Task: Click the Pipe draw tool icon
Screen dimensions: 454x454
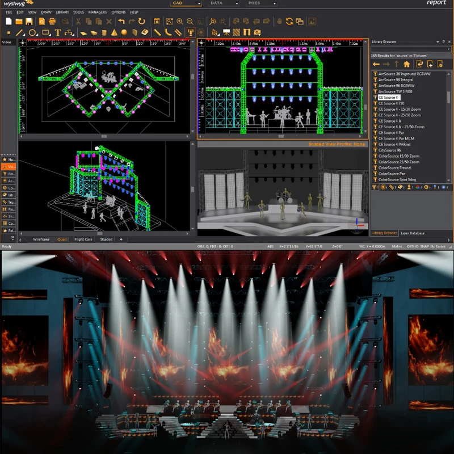Action: pos(157,32)
